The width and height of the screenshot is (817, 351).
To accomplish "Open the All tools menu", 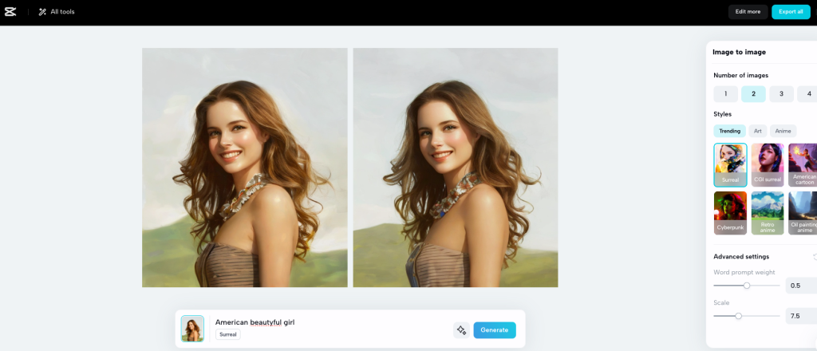I will tap(57, 12).
